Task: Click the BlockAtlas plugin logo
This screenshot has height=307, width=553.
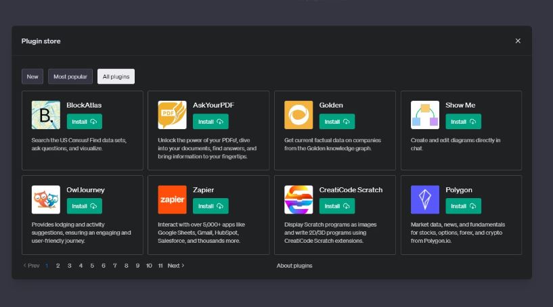Action: point(46,115)
